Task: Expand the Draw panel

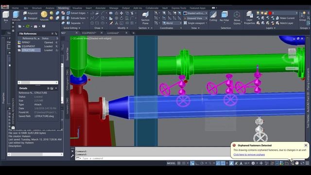Action: click(x=99, y=28)
